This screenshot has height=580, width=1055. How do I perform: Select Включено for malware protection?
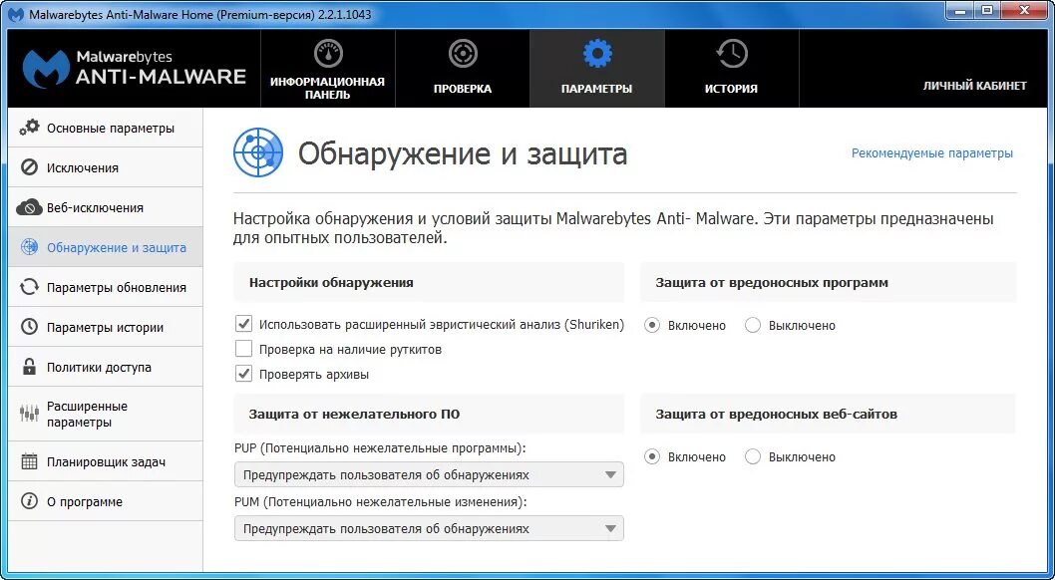[651, 325]
